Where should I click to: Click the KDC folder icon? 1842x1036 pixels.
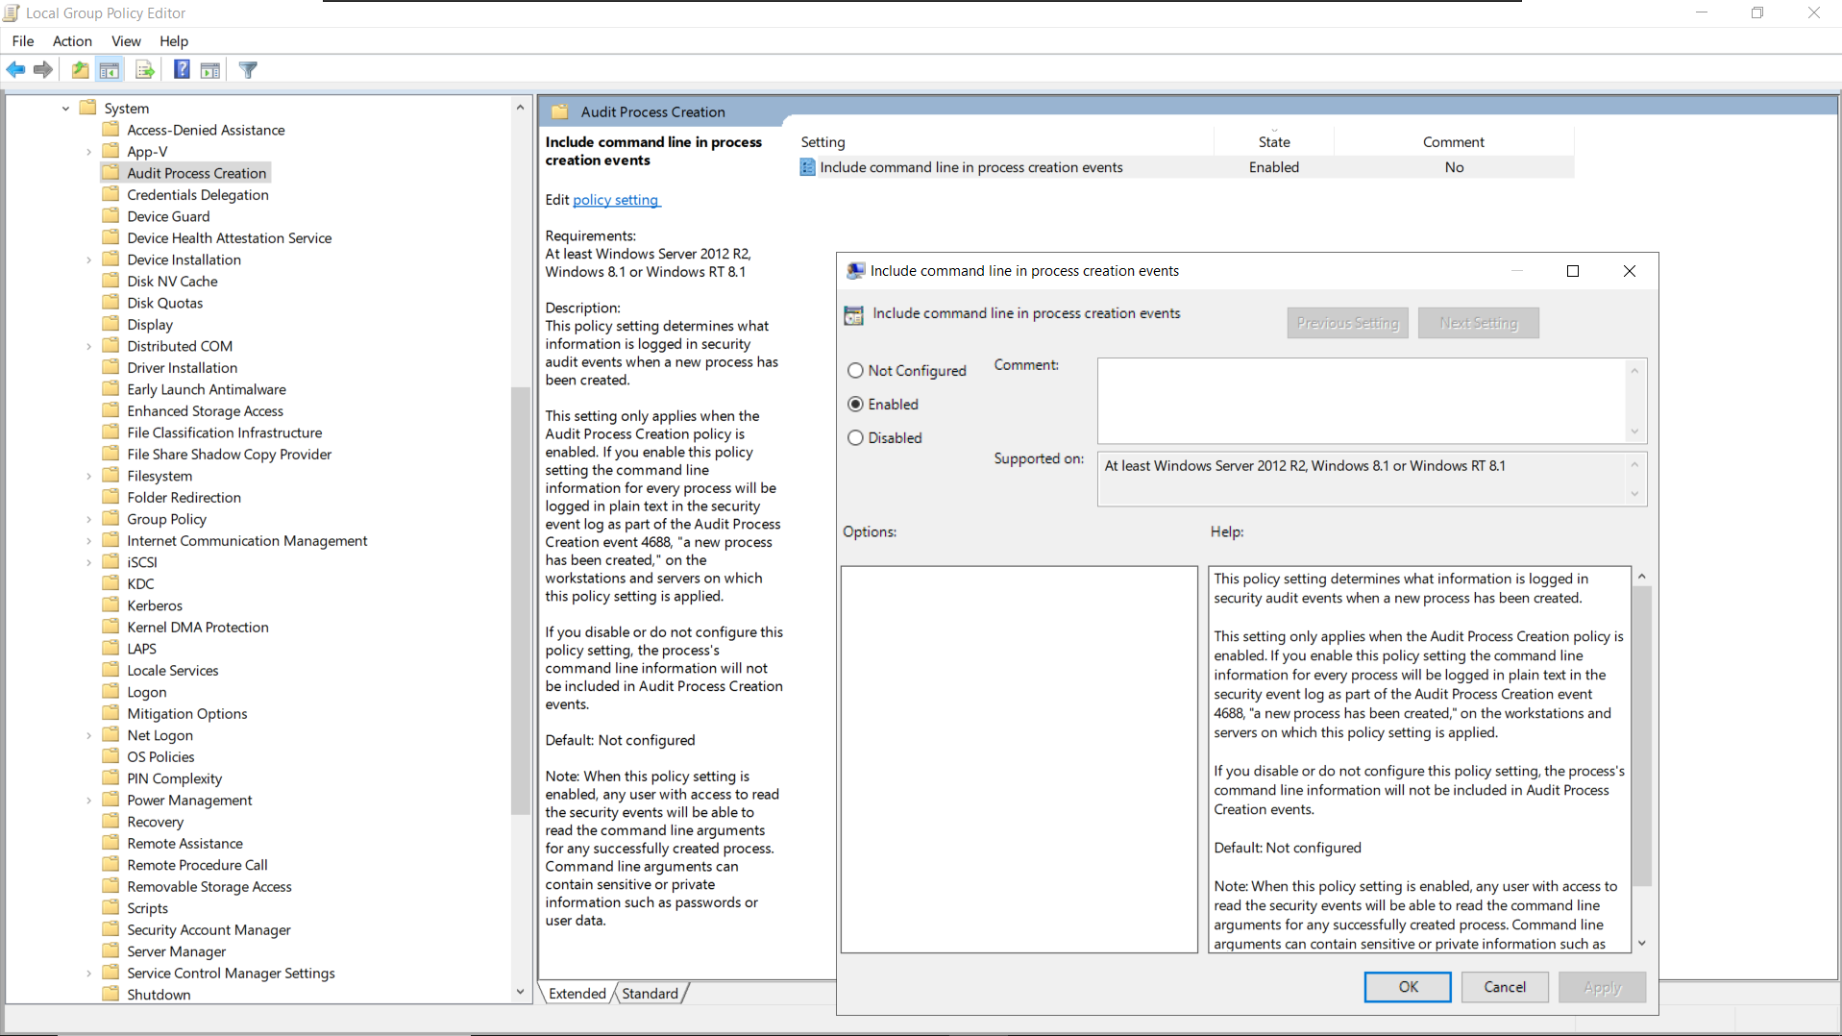pos(111,583)
